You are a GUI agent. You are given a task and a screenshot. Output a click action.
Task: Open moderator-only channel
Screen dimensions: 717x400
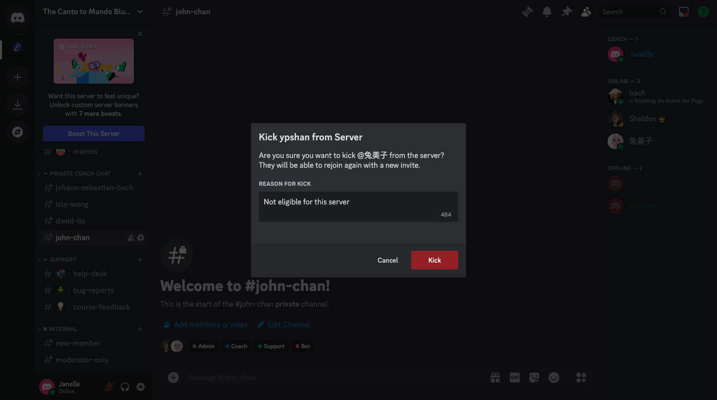tap(94, 360)
